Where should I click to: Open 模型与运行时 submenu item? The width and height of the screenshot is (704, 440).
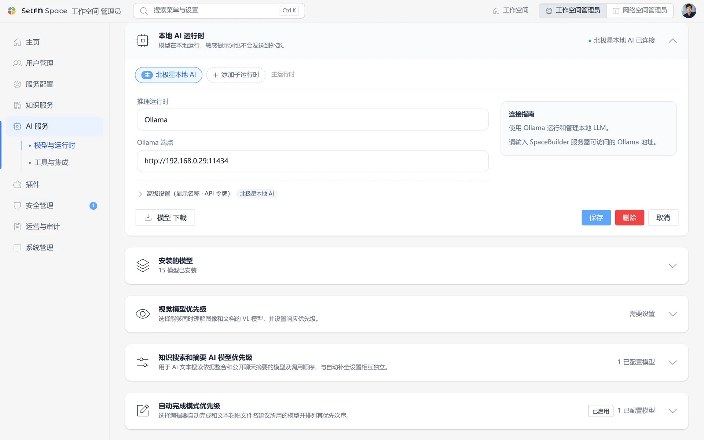point(55,145)
